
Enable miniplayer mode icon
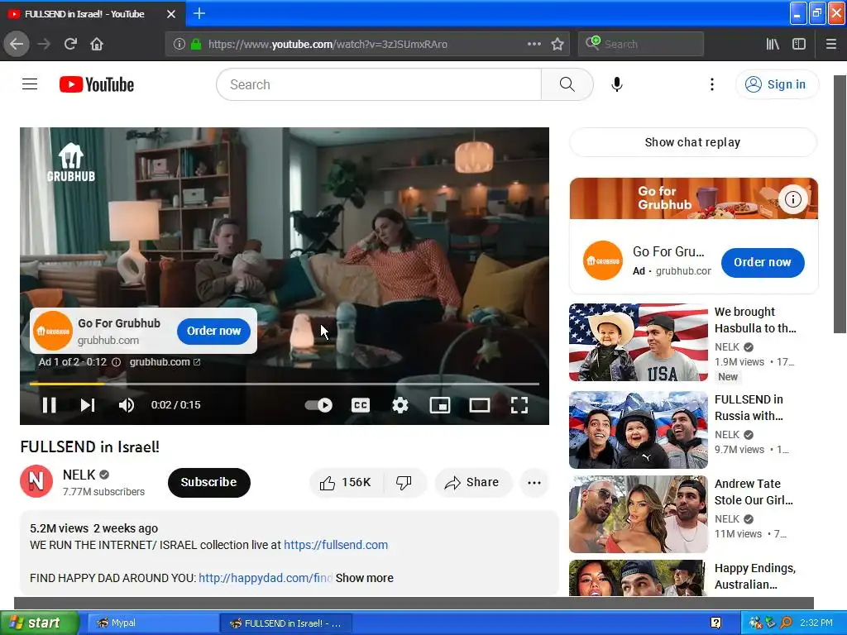(440, 405)
